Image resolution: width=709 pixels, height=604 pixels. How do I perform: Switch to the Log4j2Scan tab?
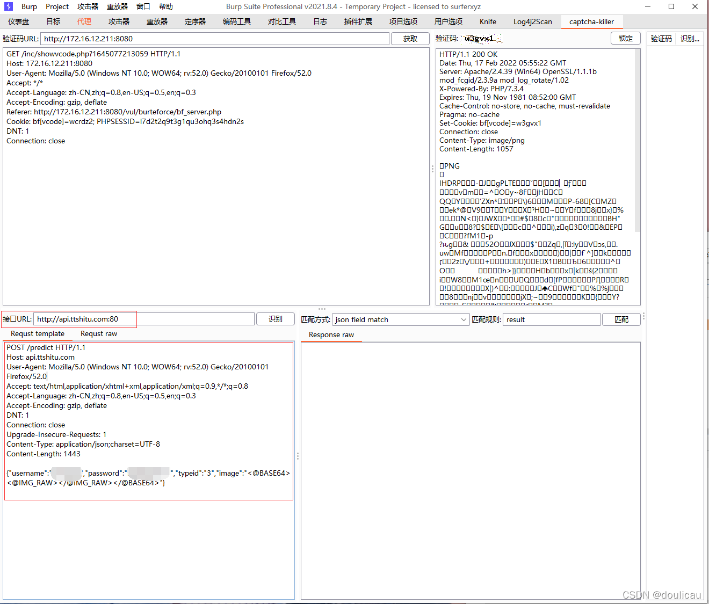click(532, 21)
